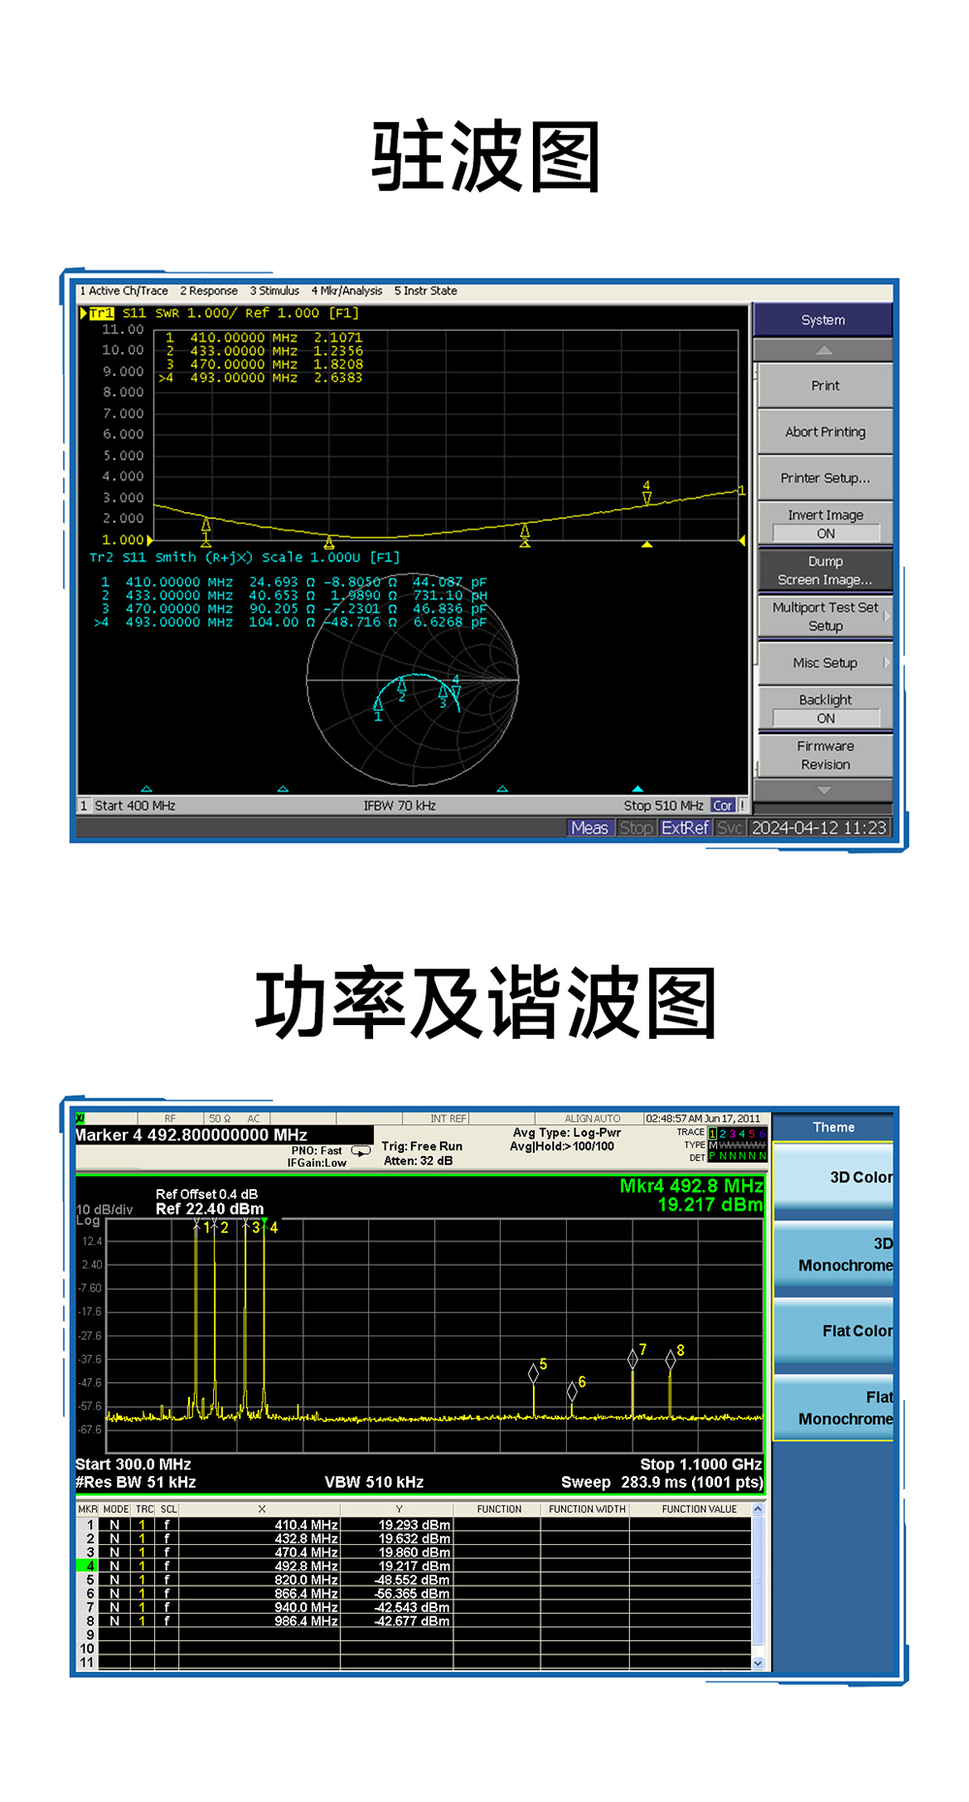969x1802 pixels.
Task: Click marker 2 on the Smith chart
Action: pyautogui.click(x=401, y=688)
